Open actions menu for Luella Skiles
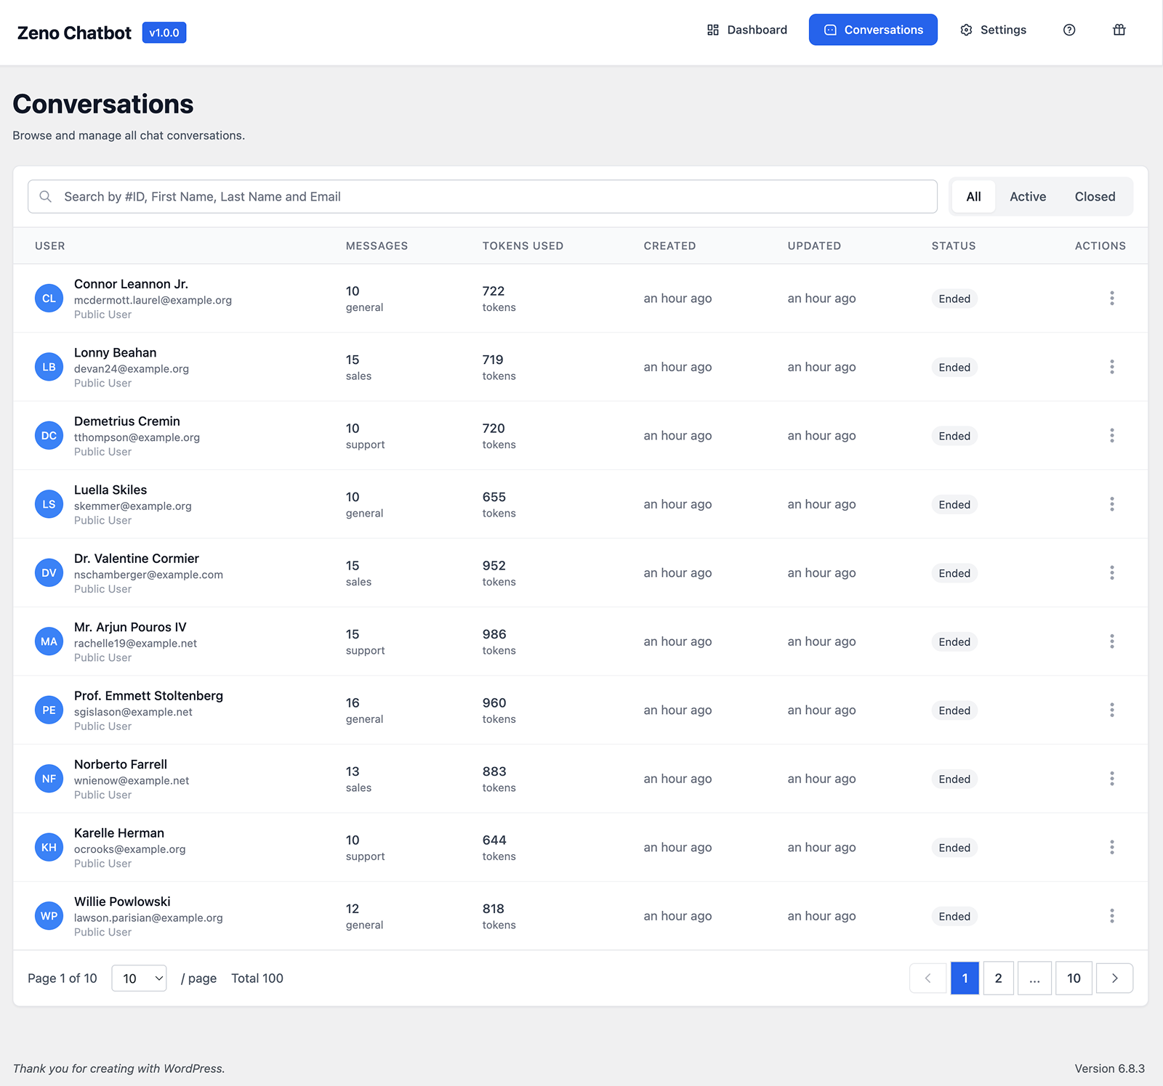 pyautogui.click(x=1111, y=504)
